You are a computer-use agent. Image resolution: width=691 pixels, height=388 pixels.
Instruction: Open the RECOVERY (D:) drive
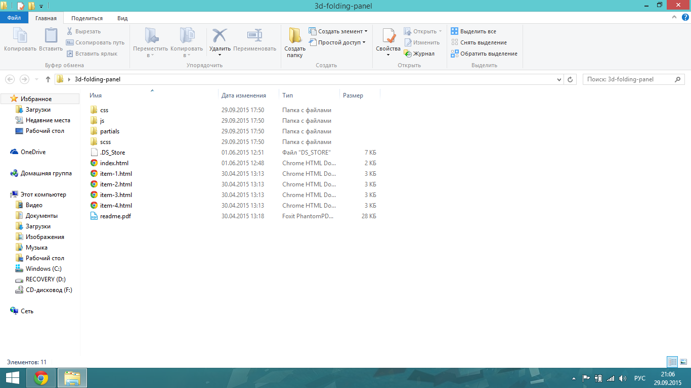coord(46,279)
